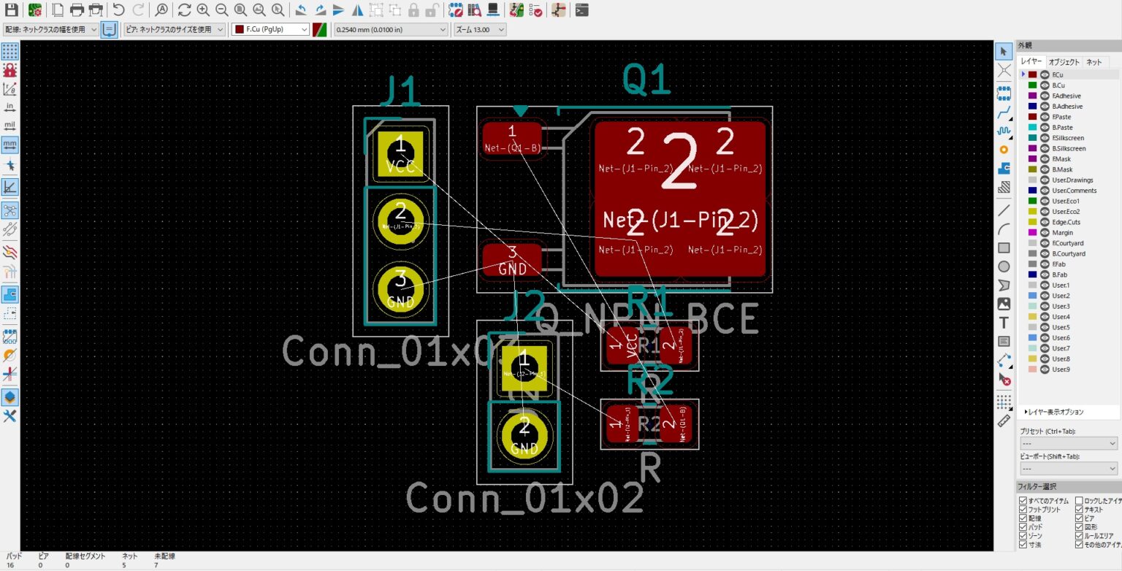This screenshot has width=1122, height=571.
Task: Open the プリセット preset dropdown
Action: 1067,442
